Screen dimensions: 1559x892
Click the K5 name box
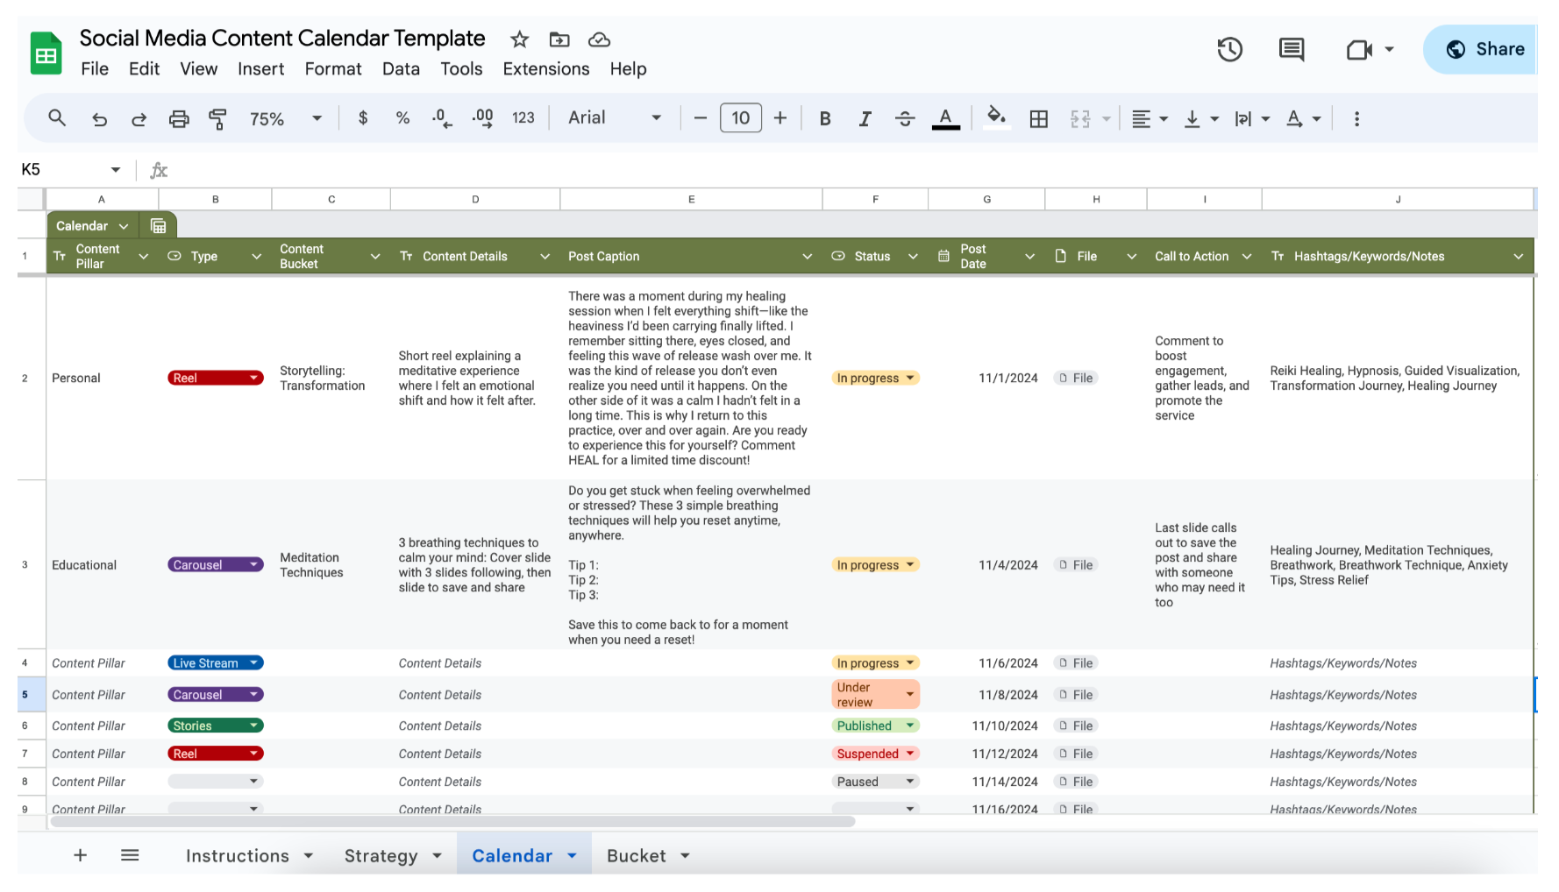tap(70, 169)
